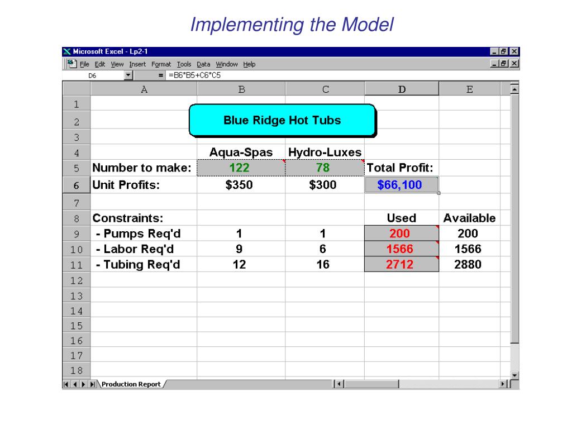Select the Number to make label cell
The width and height of the screenshot is (572, 429).
pyautogui.click(x=144, y=168)
